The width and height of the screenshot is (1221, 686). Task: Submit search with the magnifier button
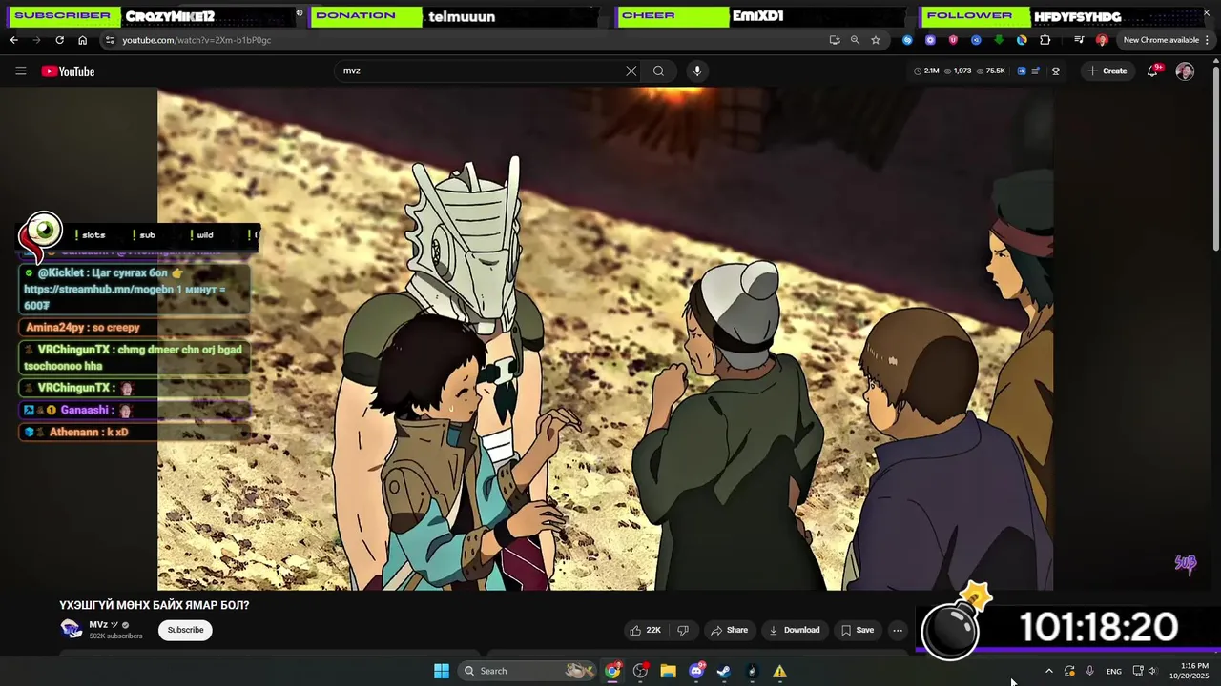coord(658,71)
